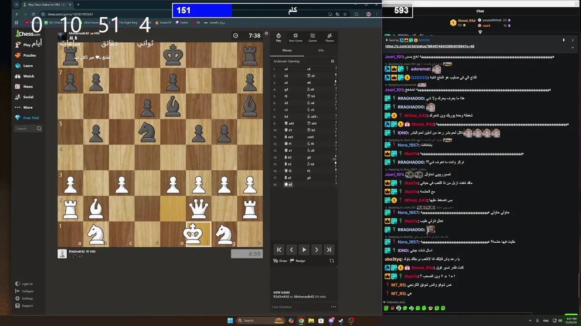Open sidebar Settings
The image size is (581, 326).
(24, 298)
